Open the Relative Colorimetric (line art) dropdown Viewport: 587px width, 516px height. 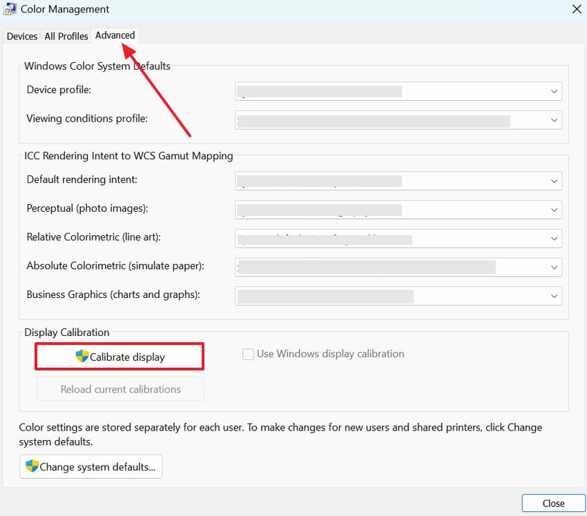(x=398, y=238)
